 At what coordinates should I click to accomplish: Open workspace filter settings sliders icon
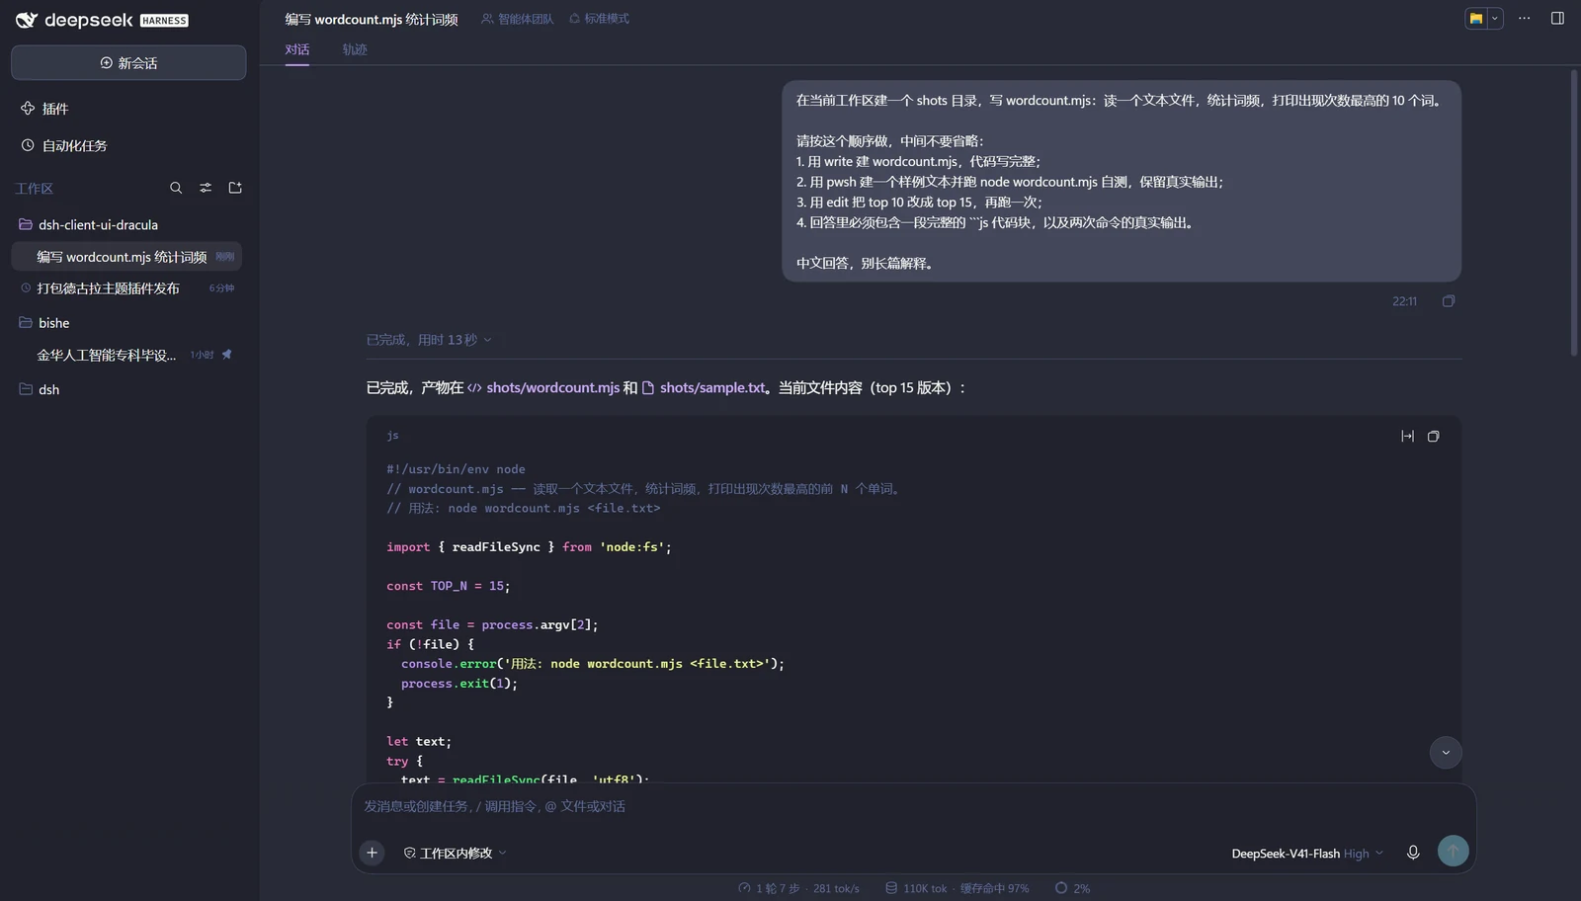point(206,188)
